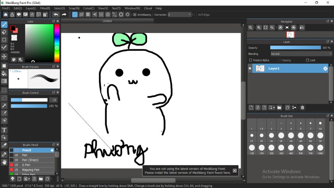This screenshot has width=334, height=188.
Task: Select the Eyedropper tool
Action: coord(4,154)
